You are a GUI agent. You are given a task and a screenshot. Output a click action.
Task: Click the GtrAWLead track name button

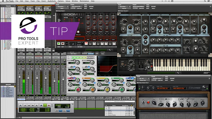coord(100,99)
